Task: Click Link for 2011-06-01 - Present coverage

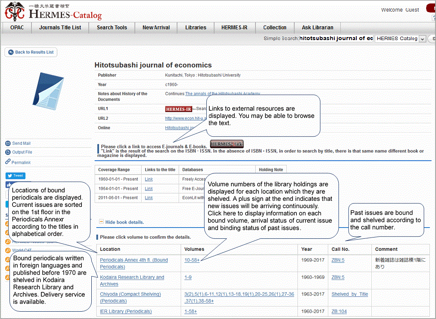Action: coord(149,198)
